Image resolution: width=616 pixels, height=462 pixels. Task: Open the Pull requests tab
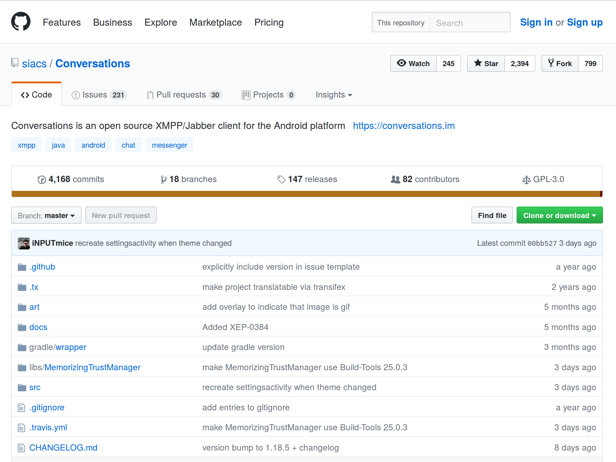click(184, 95)
